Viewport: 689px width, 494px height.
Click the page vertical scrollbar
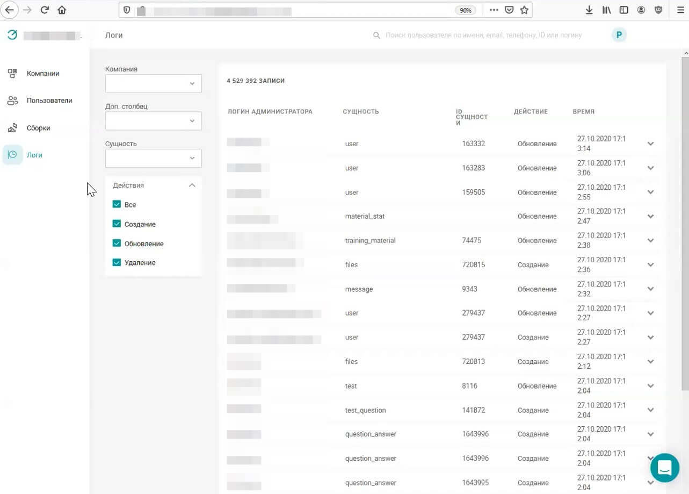[685, 215]
